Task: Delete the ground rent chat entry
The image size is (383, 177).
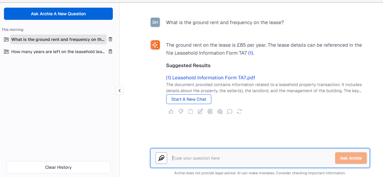Action: (x=110, y=39)
